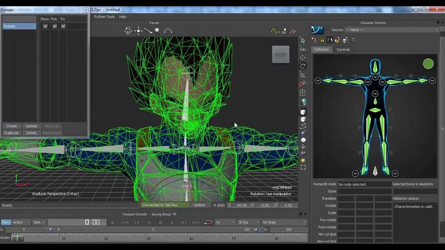The height and width of the screenshot is (250, 445).
Task: Switch to the Controls tab
Action: tap(343, 50)
